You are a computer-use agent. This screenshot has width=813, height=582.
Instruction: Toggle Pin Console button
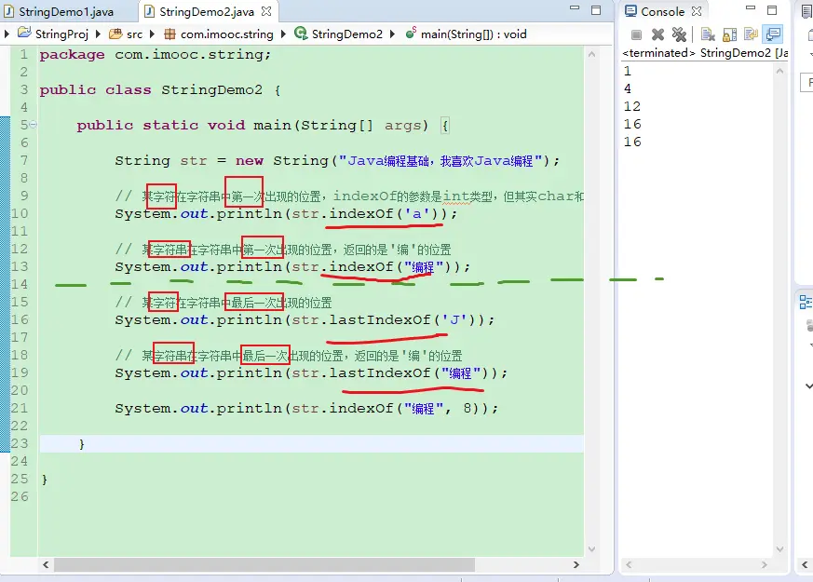772,34
